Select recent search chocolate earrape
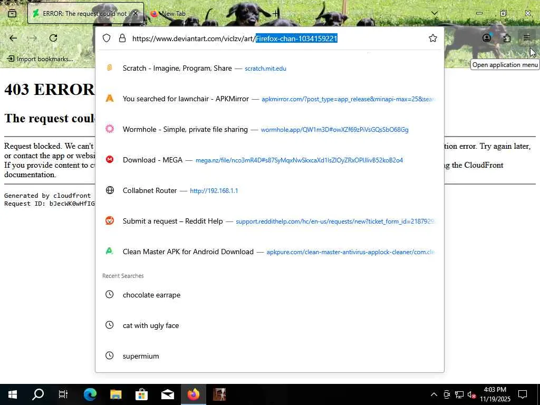Image resolution: width=540 pixels, height=405 pixels. tap(269, 295)
